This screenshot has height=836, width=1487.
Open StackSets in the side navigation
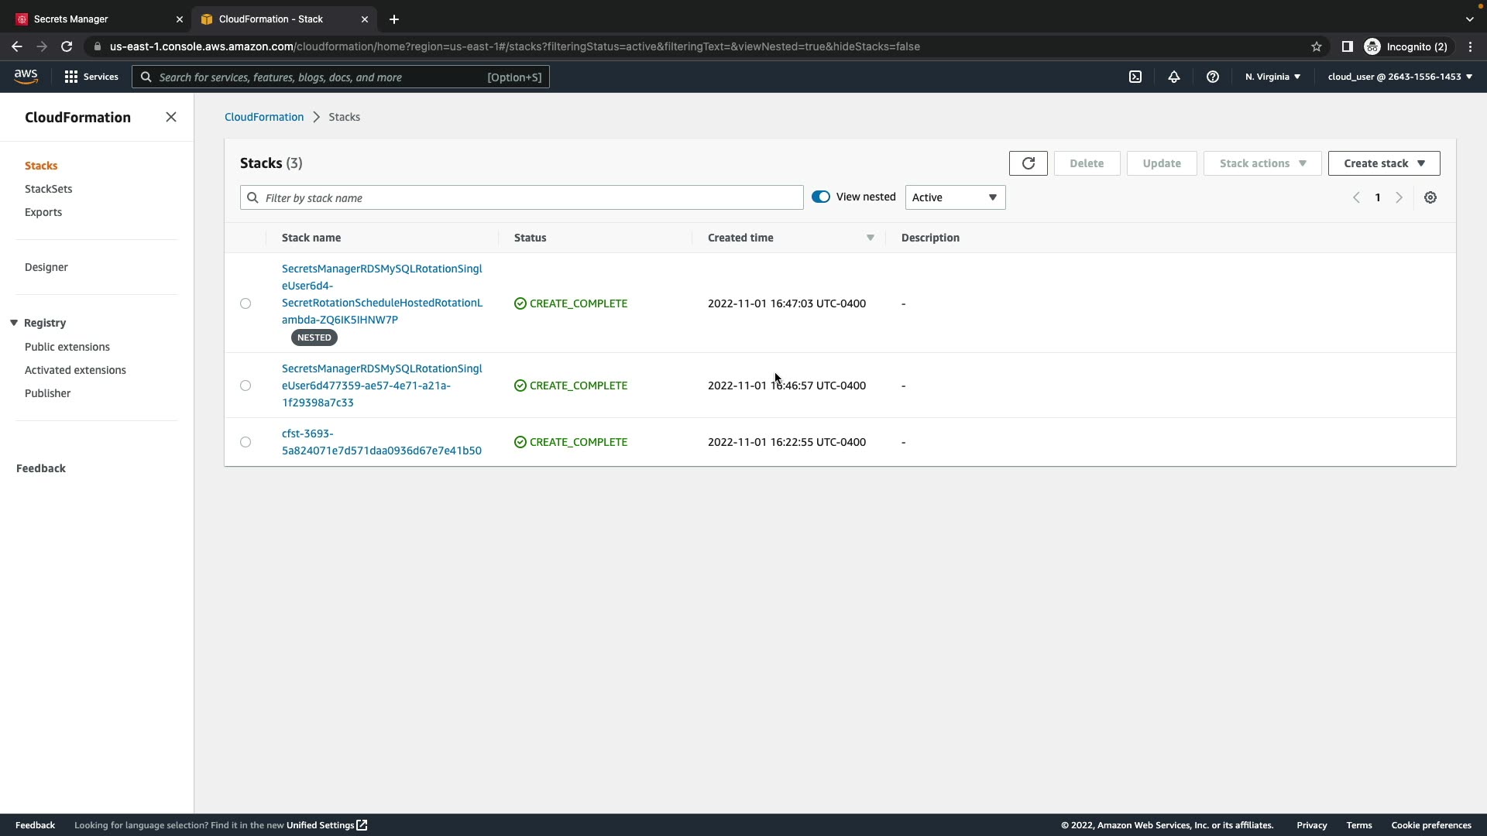tap(48, 189)
